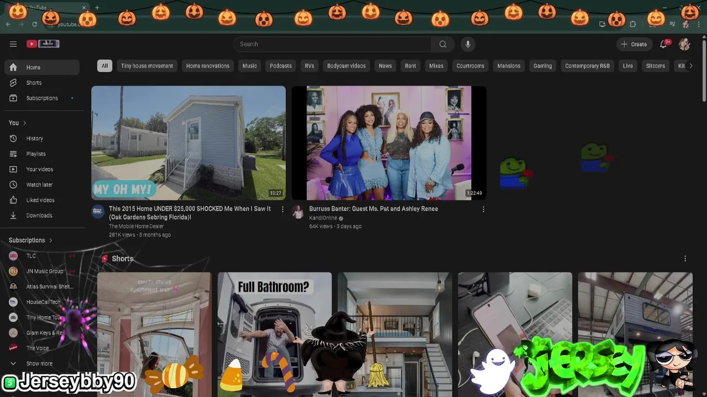Select the Rent filter chip
707x397 pixels.
click(x=410, y=66)
